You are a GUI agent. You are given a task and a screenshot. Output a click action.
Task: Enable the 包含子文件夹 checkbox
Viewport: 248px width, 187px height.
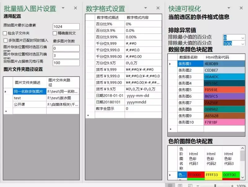click(x=5, y=33)
